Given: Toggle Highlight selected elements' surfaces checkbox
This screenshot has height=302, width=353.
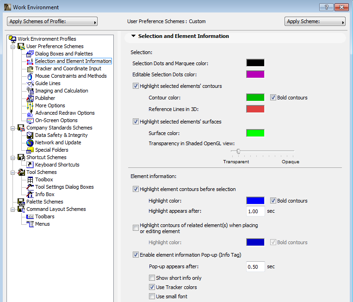Looking at the screenshot, I should (136, 122).
